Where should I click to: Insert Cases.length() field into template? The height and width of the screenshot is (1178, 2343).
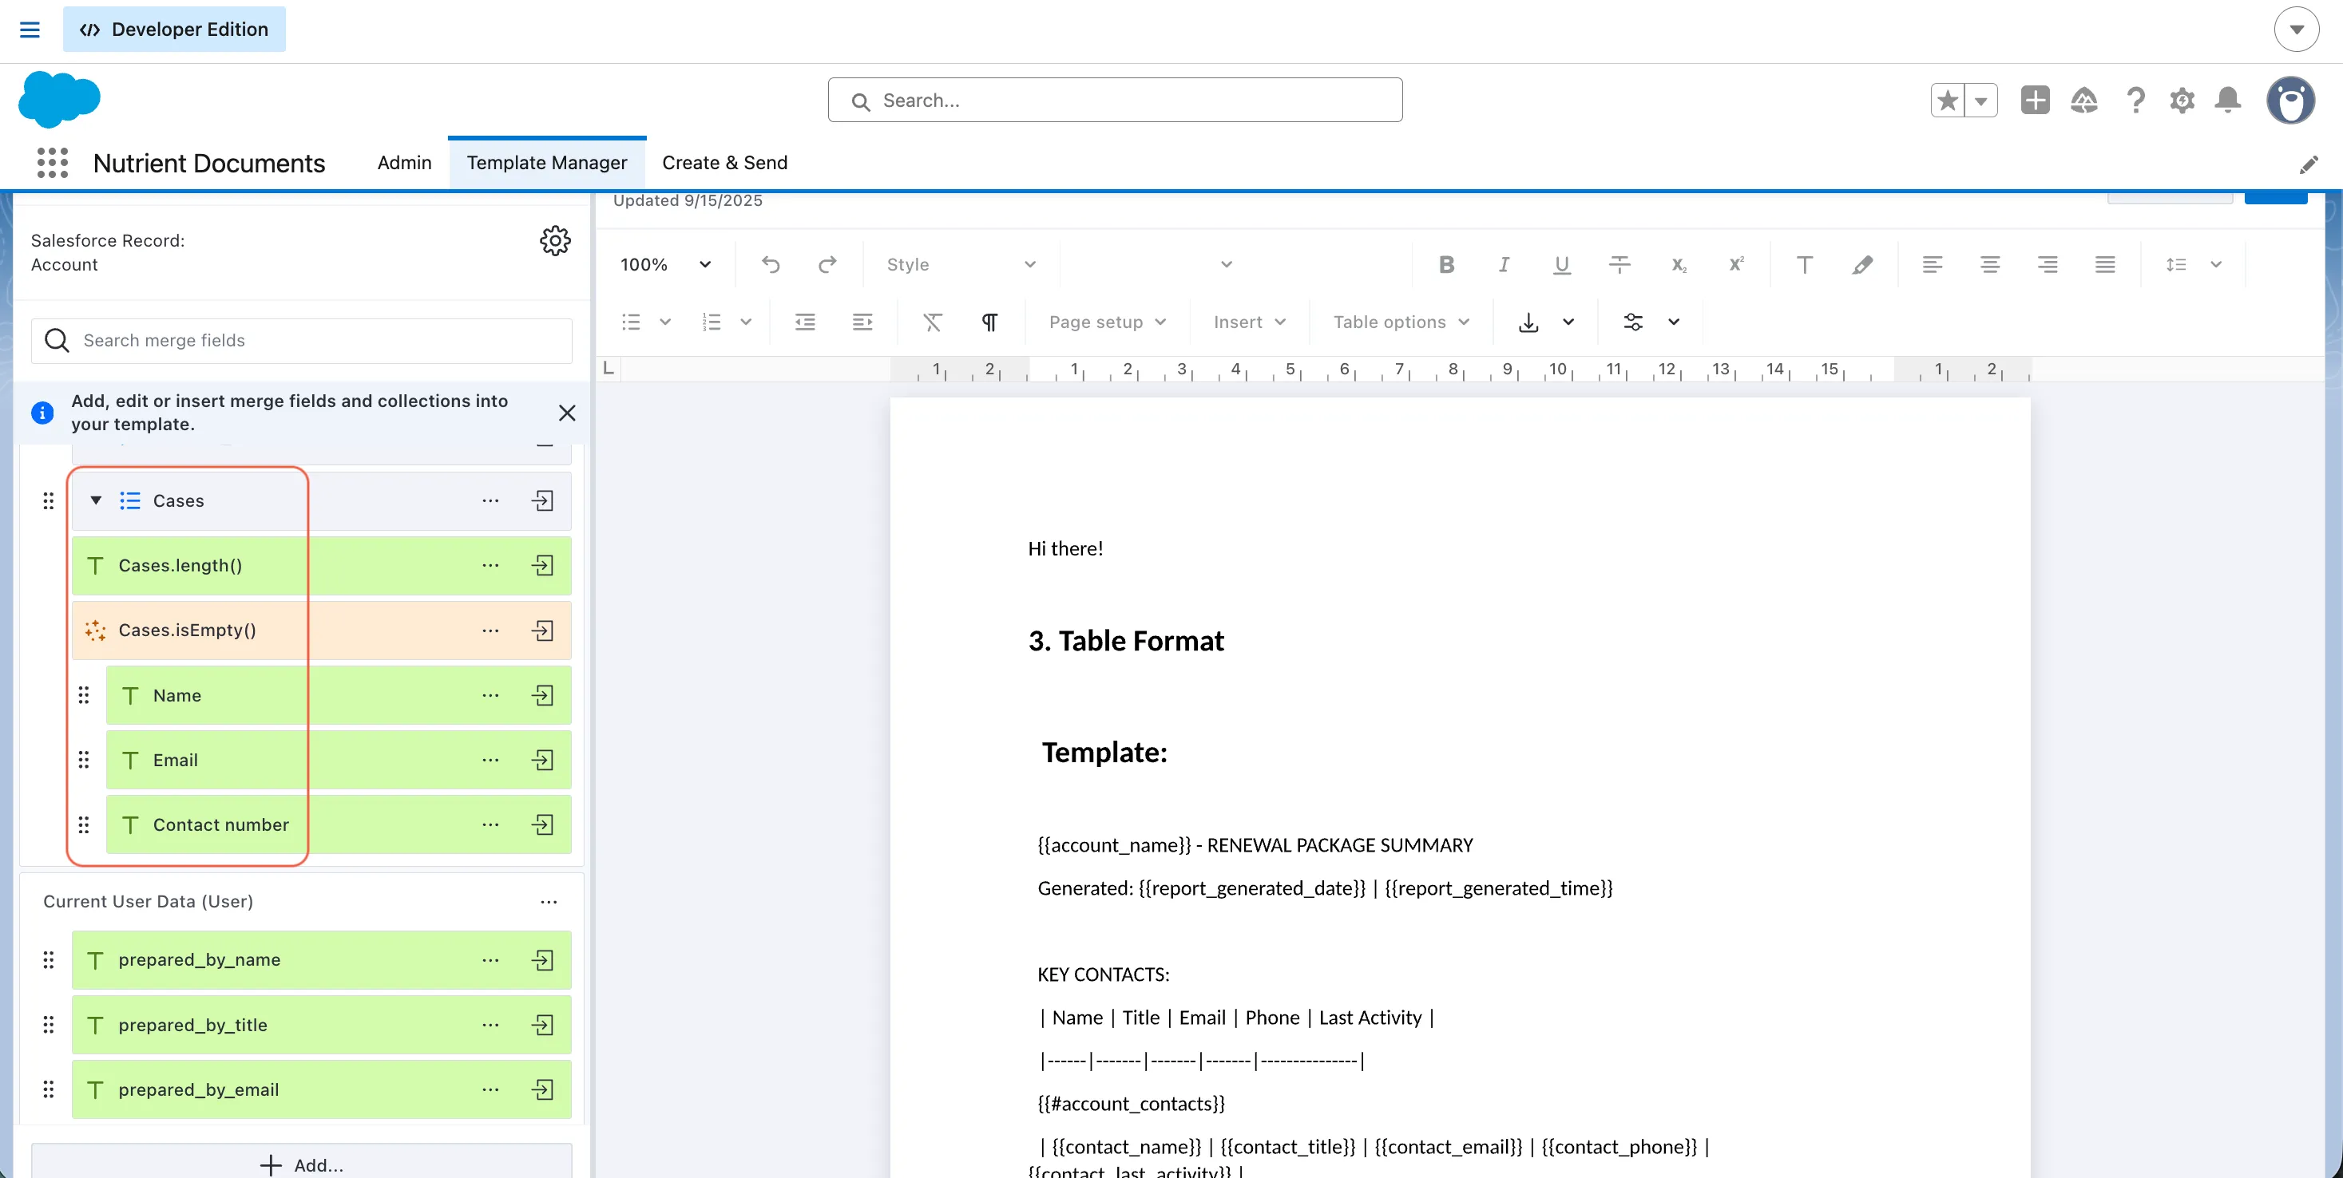point(542,565)
